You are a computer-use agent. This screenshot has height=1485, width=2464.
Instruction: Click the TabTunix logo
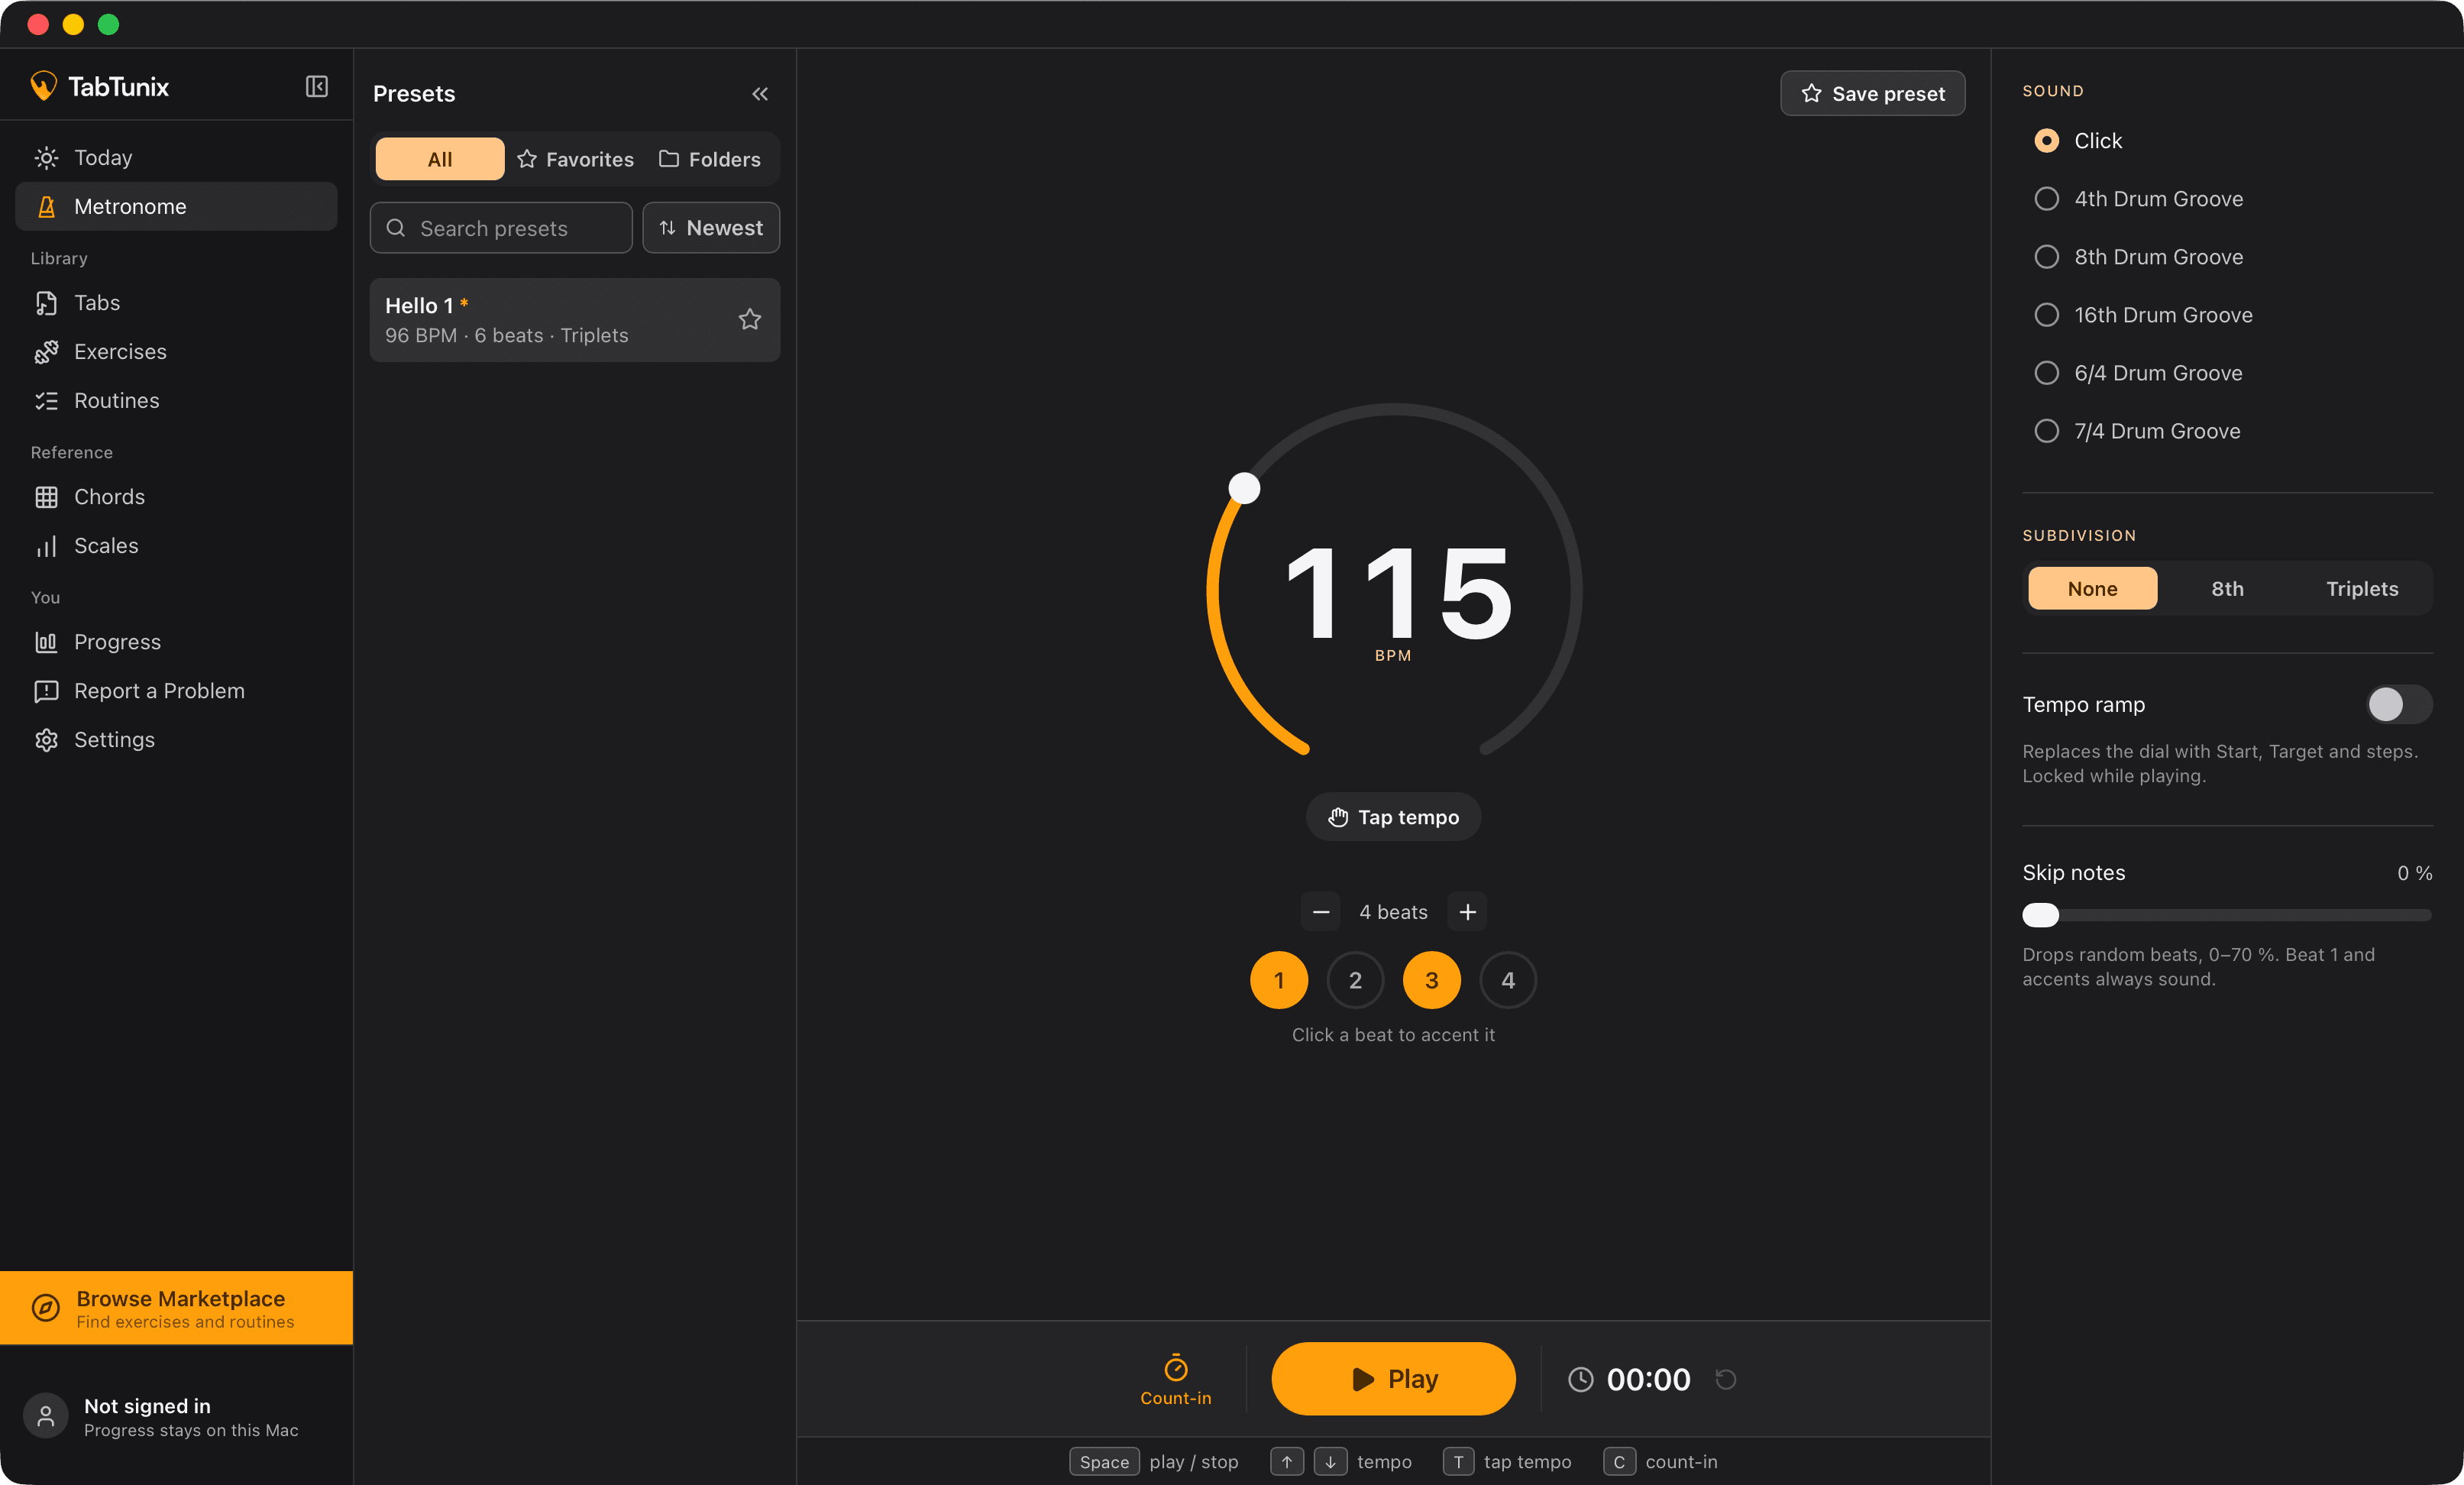point(99,87)
